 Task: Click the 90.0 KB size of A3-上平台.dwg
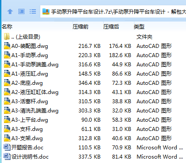91,120
